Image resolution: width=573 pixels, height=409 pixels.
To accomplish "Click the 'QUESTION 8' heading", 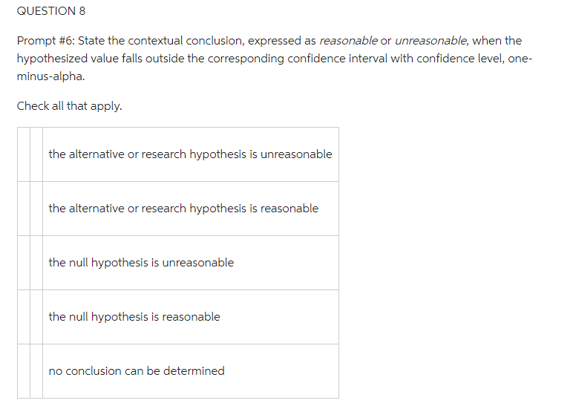I will 46,11.
